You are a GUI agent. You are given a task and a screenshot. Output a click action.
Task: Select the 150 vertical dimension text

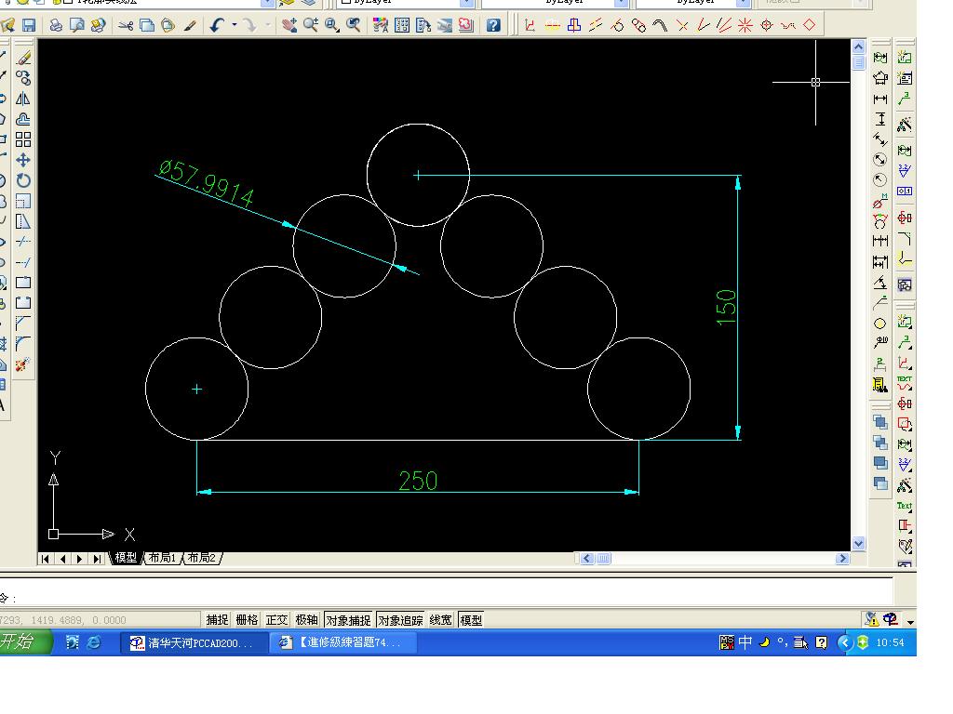click(726, 307)
